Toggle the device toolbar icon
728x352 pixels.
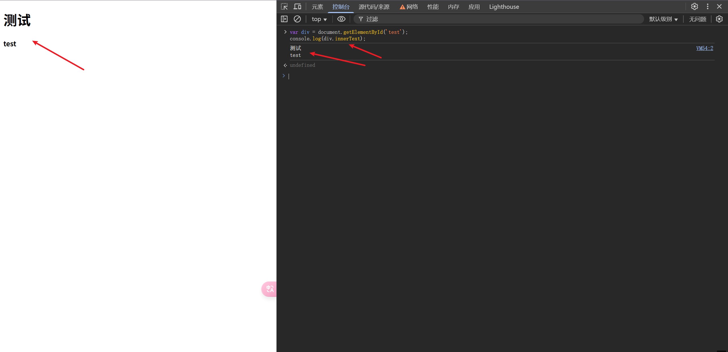pyautogui.click(x=297, y=7)
